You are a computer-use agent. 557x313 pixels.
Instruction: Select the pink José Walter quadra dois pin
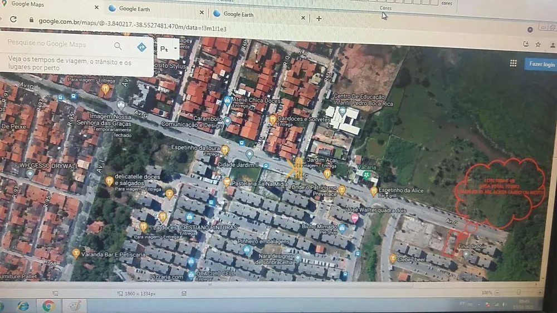point(354,218)
